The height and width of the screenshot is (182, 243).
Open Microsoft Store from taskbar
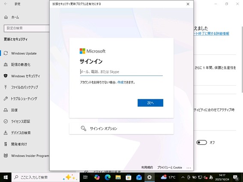[x=129, y=177]
